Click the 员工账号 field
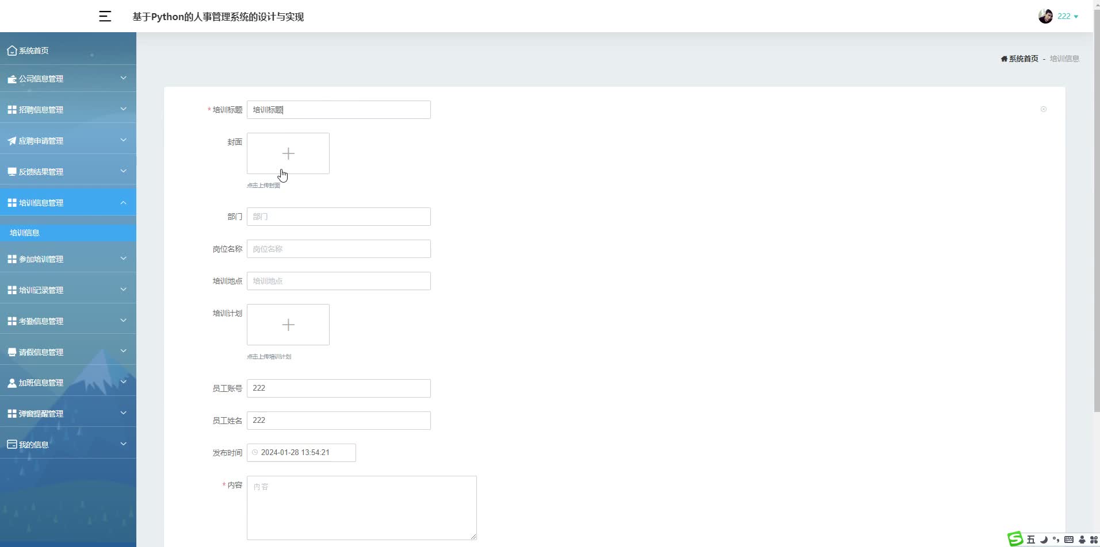Viewport: 1100px width, 547px height. 338,388
